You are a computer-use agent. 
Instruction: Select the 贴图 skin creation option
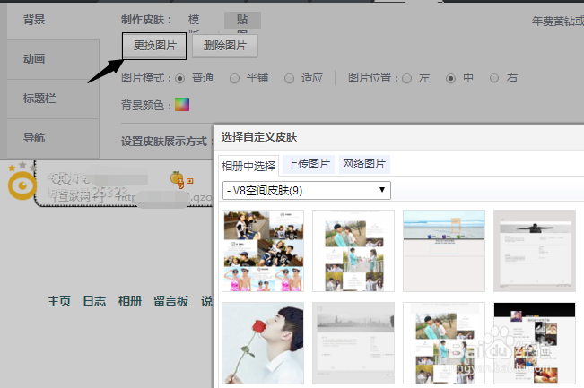click(242, 20)
